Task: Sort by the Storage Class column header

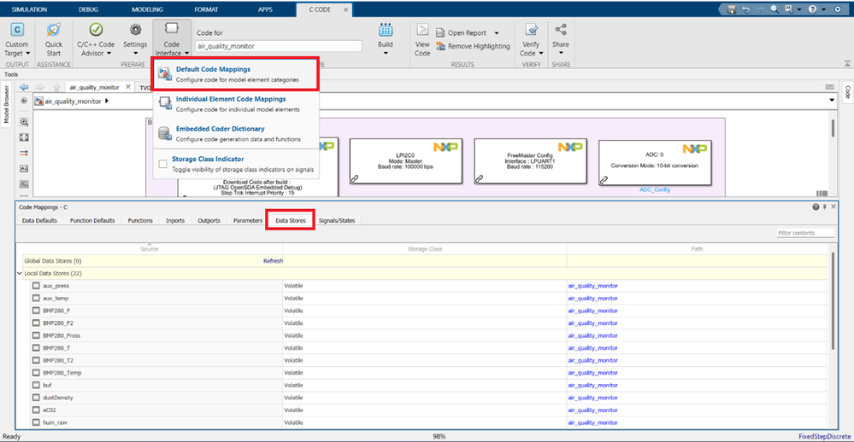Action: [425, 248]
